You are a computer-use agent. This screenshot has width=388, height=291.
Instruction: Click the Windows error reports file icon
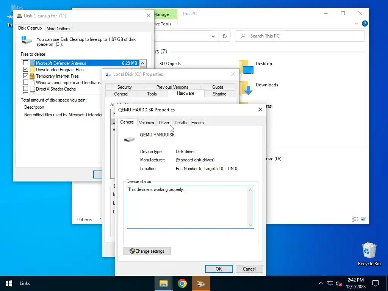tap(32, 82)
